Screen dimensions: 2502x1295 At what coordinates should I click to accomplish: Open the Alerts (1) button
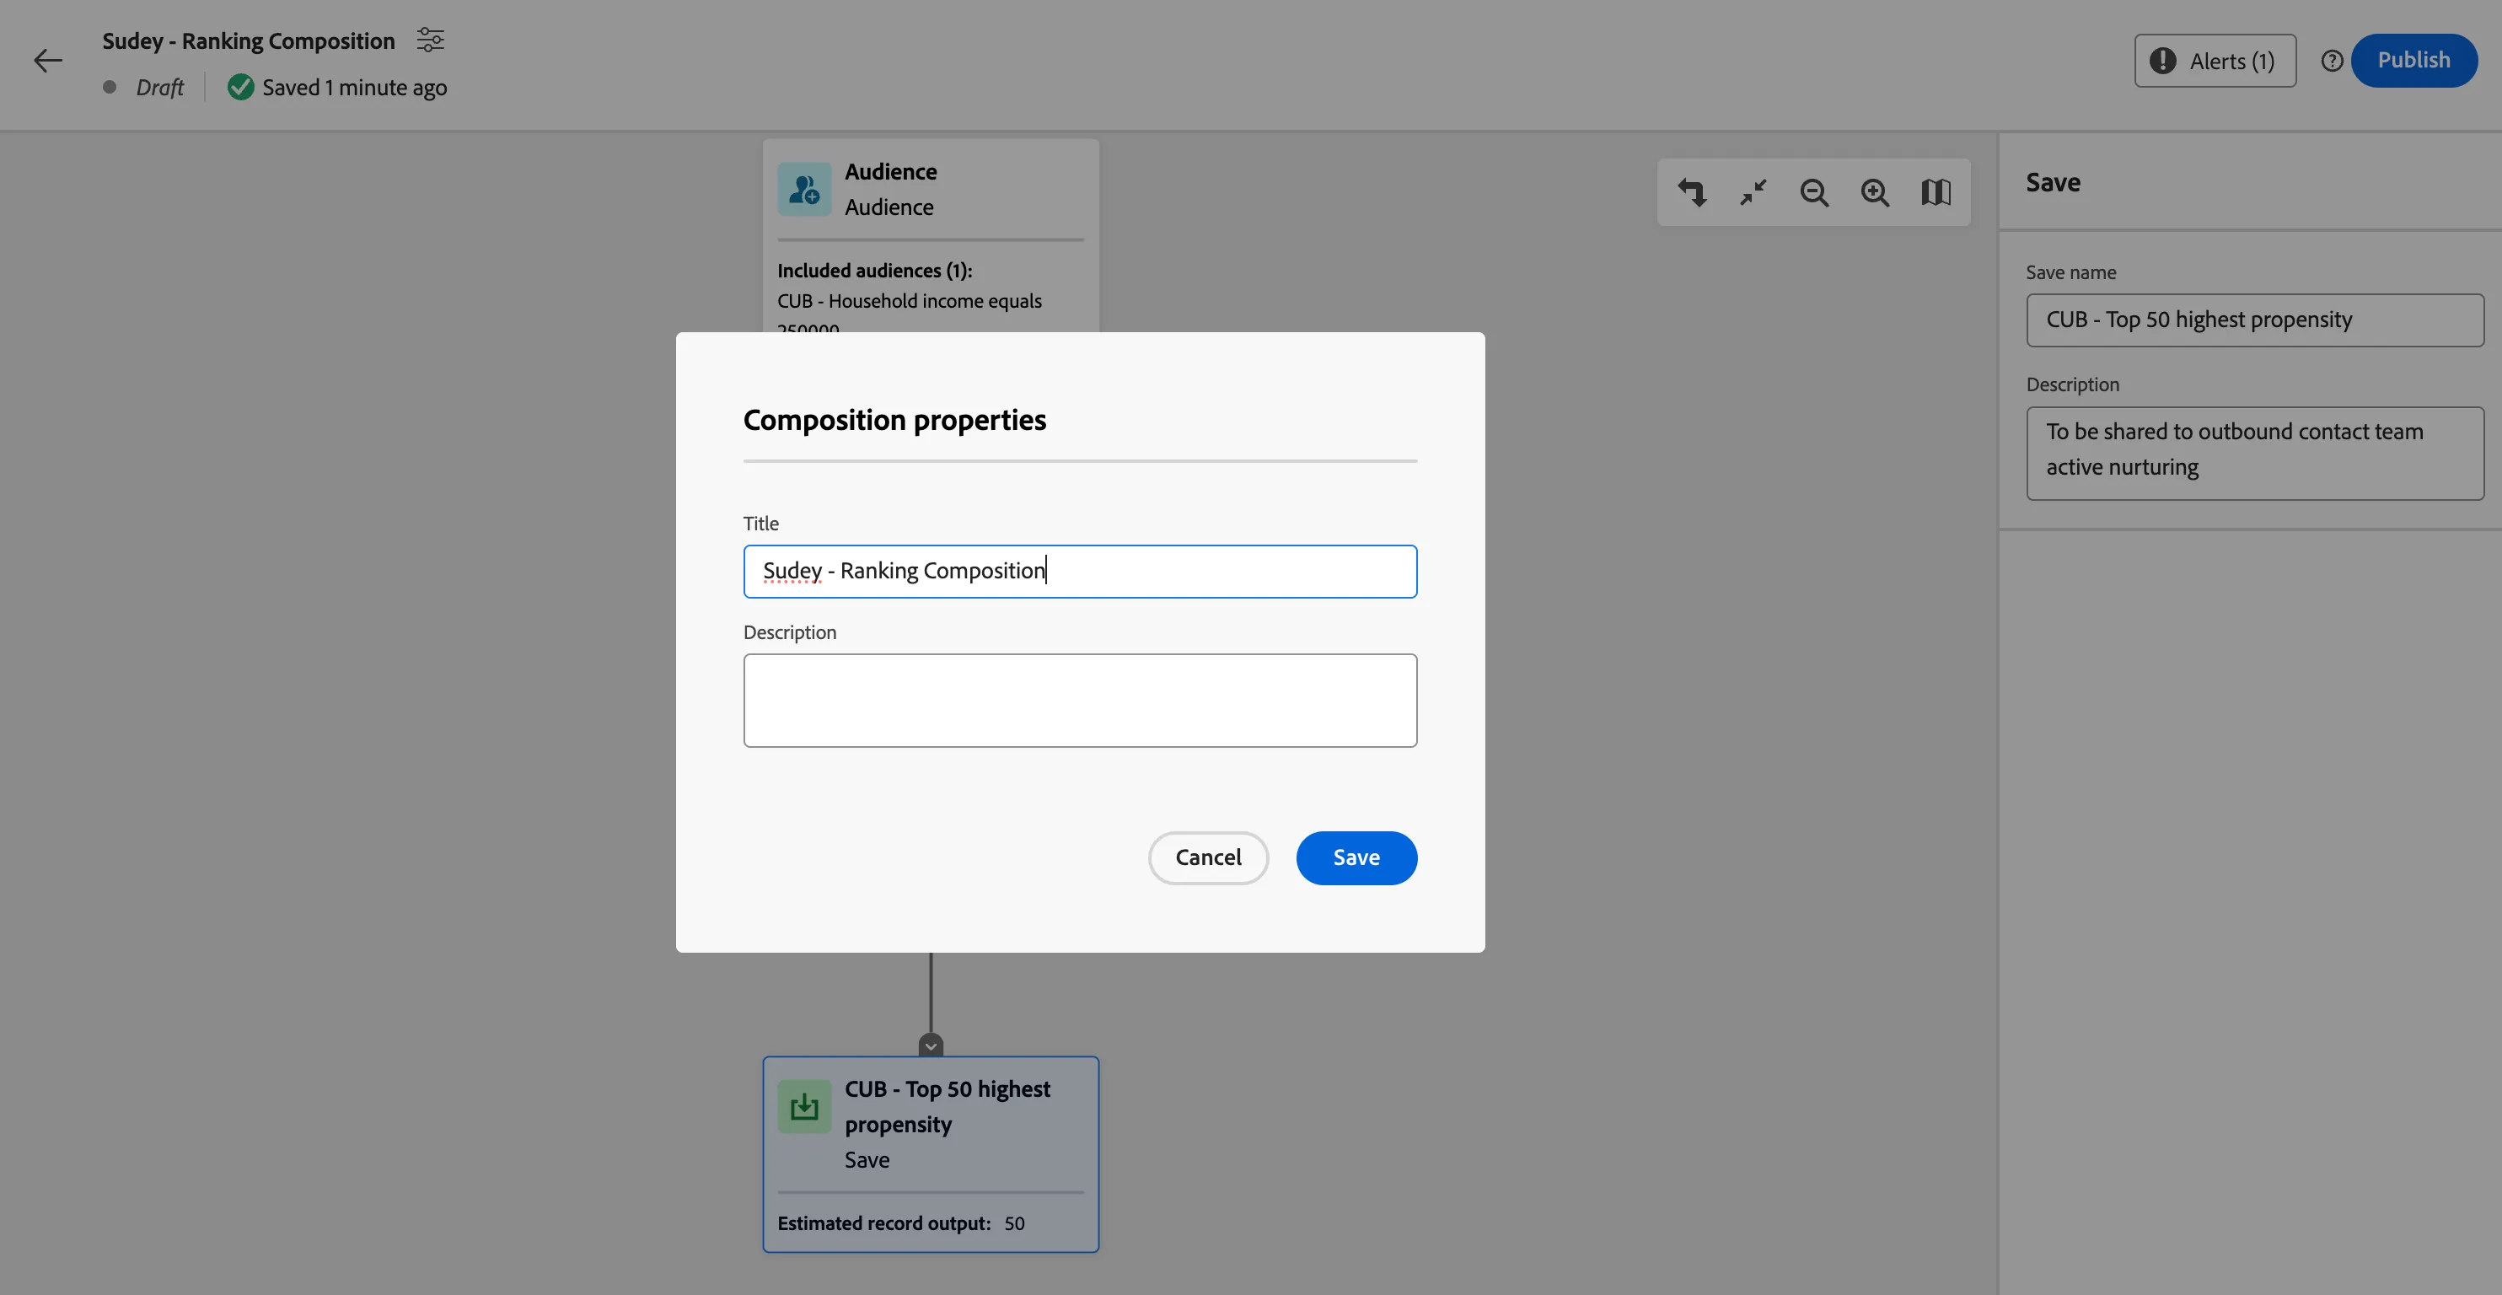click(x=2215, y=62)
